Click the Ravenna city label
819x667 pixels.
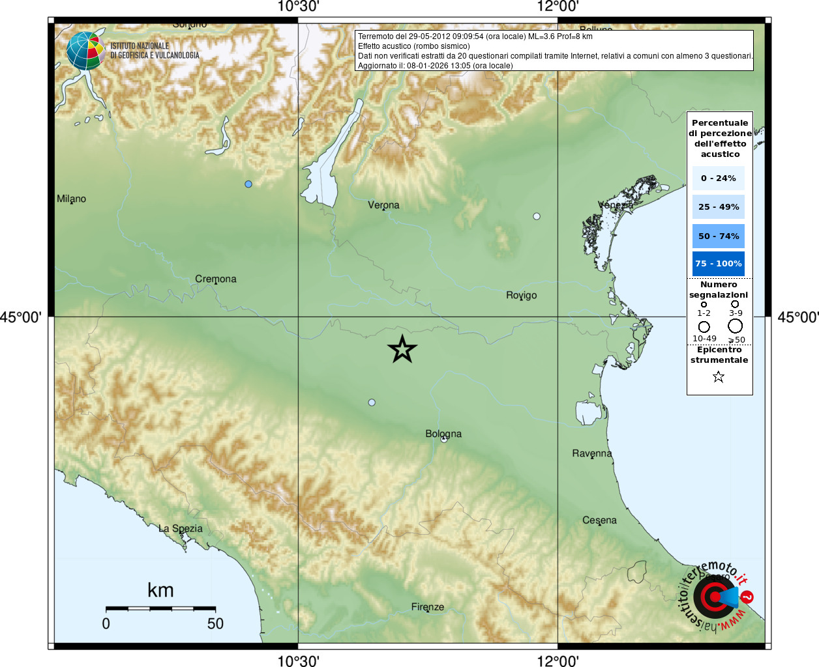pos(592,453)
